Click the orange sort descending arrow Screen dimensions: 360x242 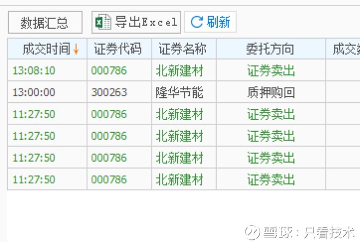(x=76, y=49)
